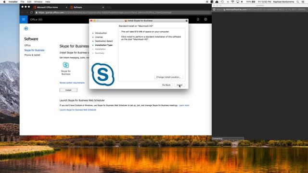Select the Installation Type installer step
Image resolution: width=308 pixels, height=173 pixels.
pyautogui.click(x=104, y=45)
